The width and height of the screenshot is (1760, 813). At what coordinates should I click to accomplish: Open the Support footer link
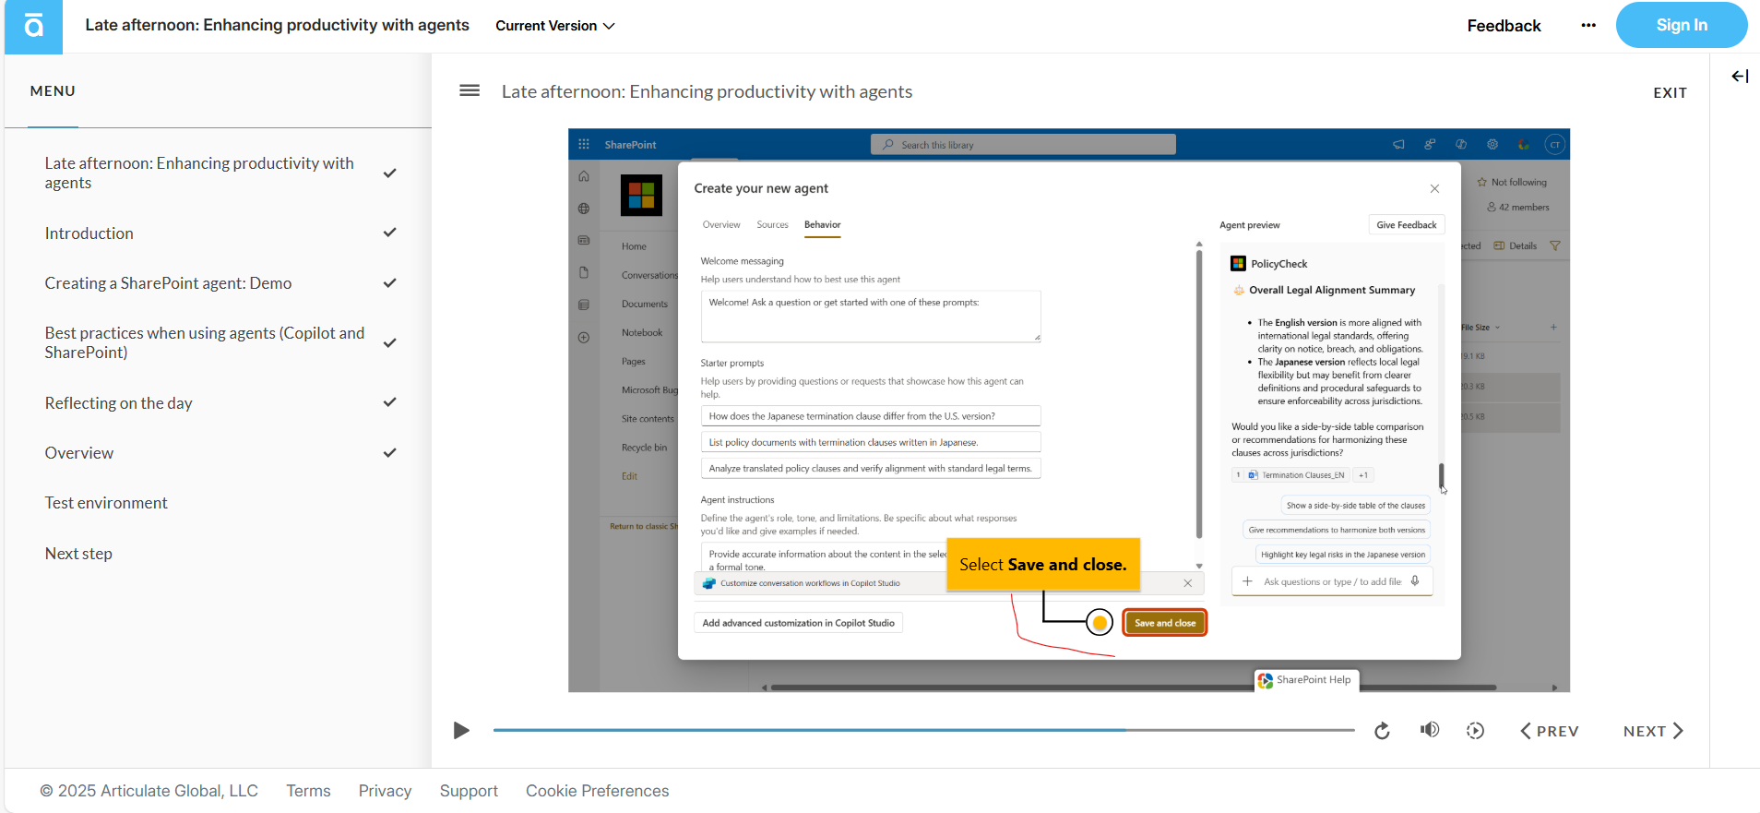point(469,791)
